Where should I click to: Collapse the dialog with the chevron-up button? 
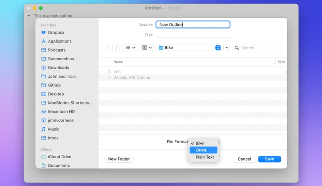[227, 48]
